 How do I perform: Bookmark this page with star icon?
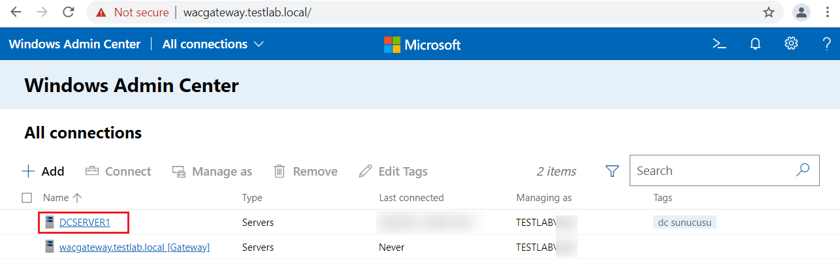pyautogui.click(x=769, y=12)
